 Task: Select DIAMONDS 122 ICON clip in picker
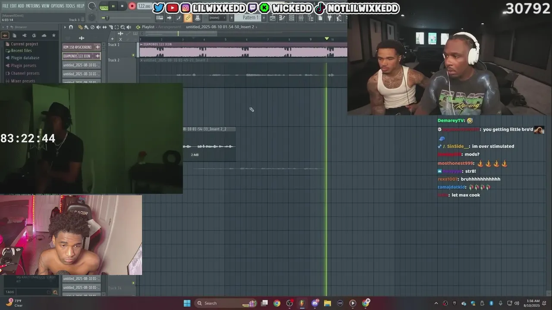point(82,56)
